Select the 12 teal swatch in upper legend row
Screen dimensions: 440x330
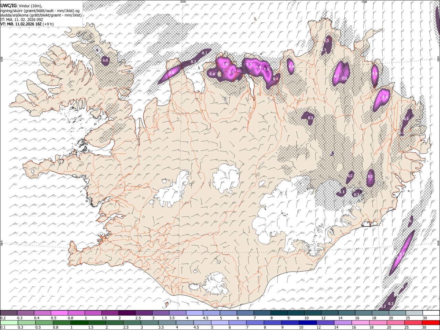[329, 313]
